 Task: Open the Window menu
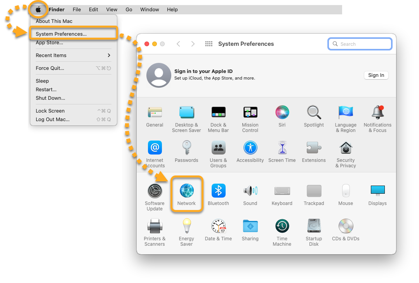(150, 10)
